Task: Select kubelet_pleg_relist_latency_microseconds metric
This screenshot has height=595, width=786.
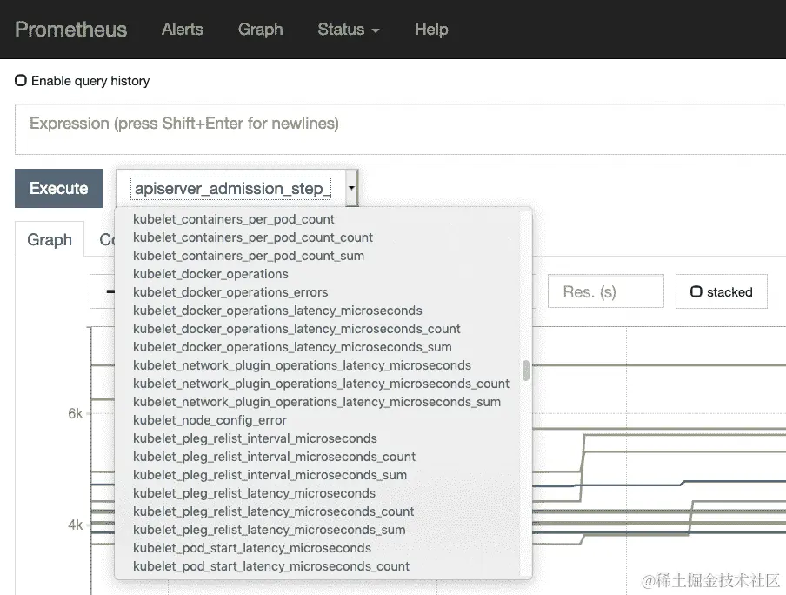Action: pyautogui.click(x=254, y=493)
